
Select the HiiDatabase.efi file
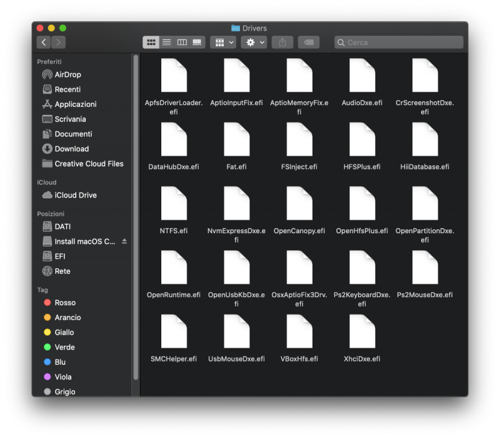point(425,146)
